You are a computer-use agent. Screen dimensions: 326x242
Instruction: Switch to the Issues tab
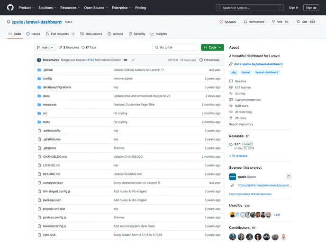click(33, 34)
